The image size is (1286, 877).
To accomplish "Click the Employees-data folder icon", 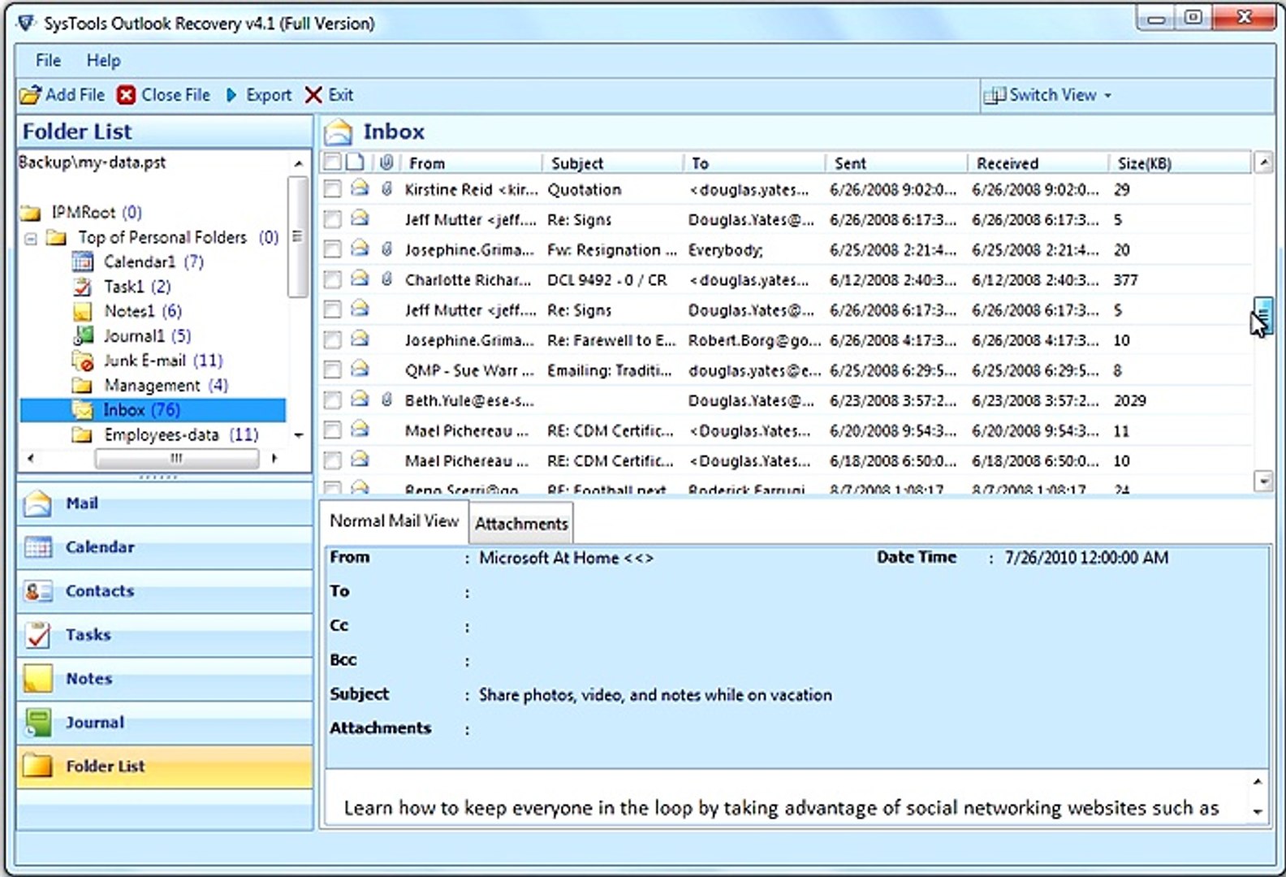I will tap(82, 435).
